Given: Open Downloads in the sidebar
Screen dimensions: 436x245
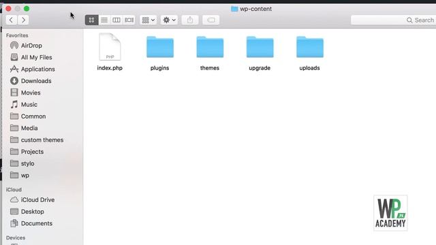Looking at the screenshot, I should pos(31,81).
